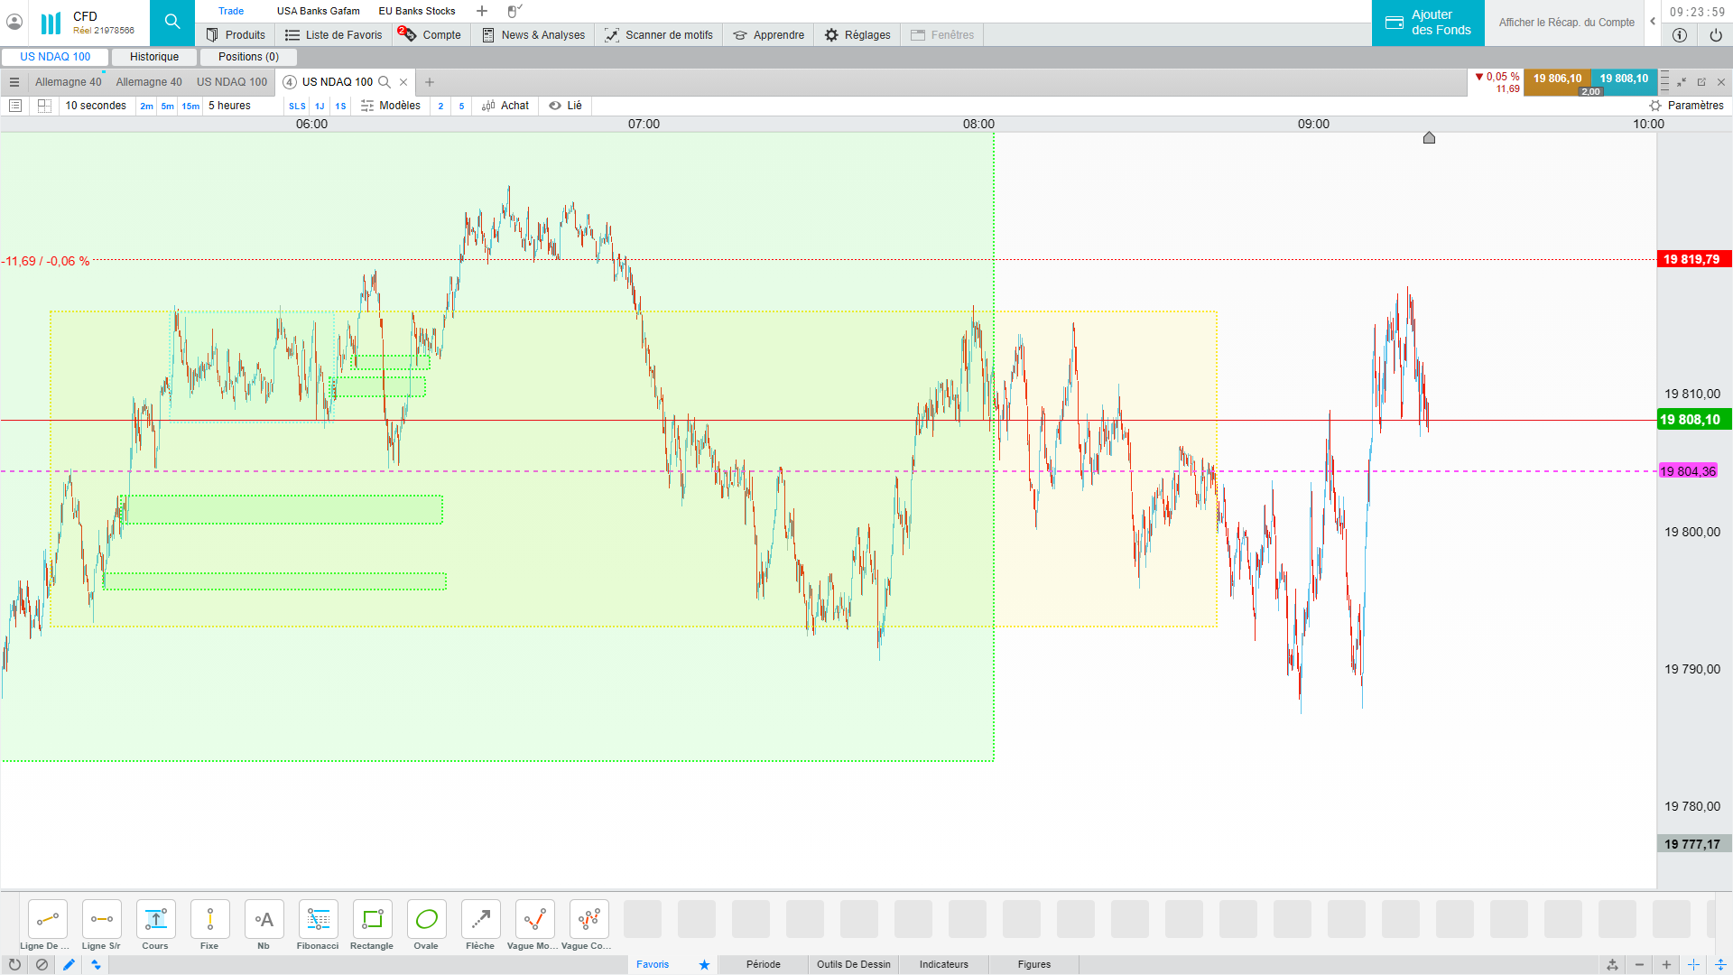Image resolution: width=1733 pixels, height=975 pixels.
Task: Open the 5 heures range dropdown
Action: point(229,106)
